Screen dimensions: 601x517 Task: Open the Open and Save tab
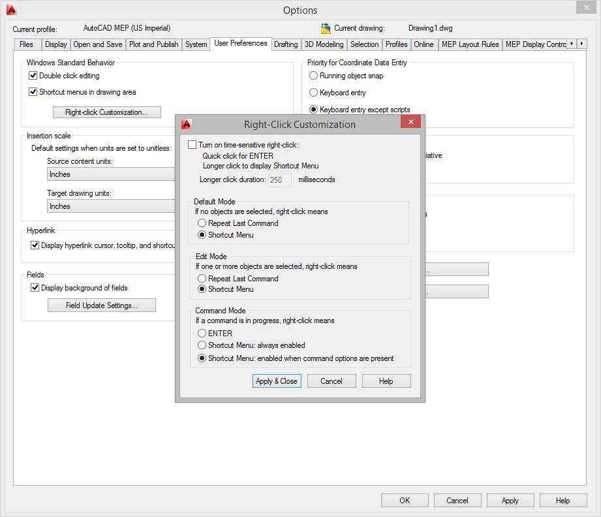[x=98, y=44]
